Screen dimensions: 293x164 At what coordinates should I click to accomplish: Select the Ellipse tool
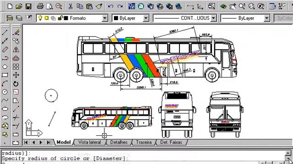tap(5, 109)
